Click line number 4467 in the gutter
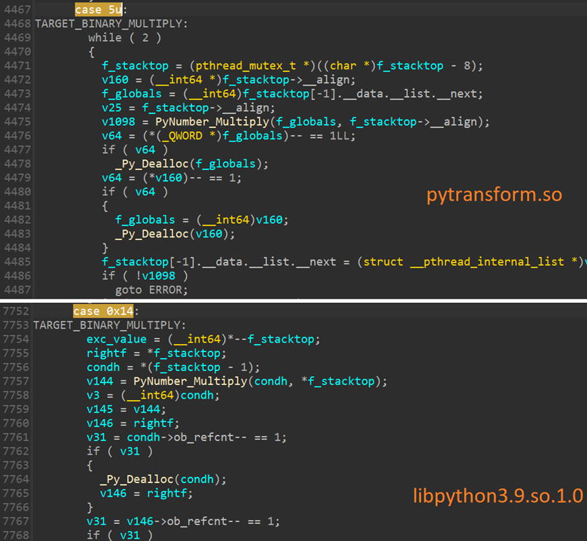The height and width of the screenshot is (541, 587). pyautogui.click(x=17, y=9)
